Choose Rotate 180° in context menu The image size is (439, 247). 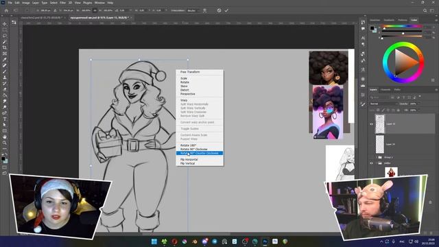coord(188,145)
